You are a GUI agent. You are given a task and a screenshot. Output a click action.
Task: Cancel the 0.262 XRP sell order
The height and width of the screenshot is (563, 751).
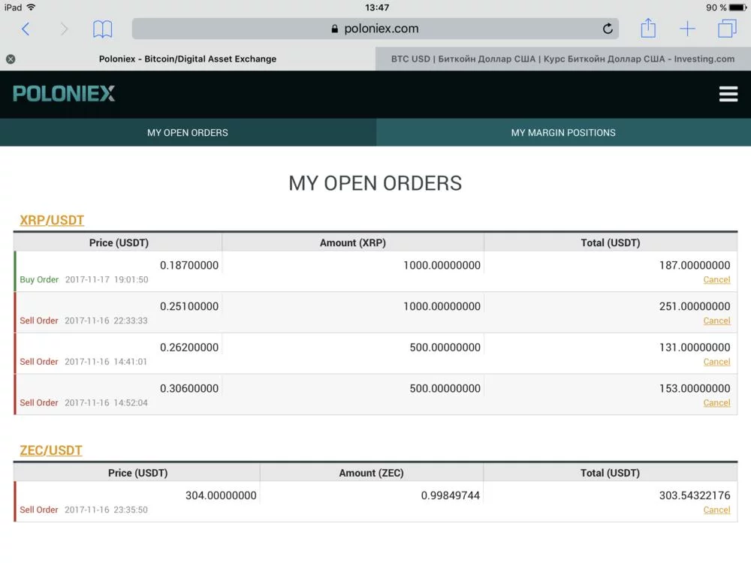[x=716, y=362]
